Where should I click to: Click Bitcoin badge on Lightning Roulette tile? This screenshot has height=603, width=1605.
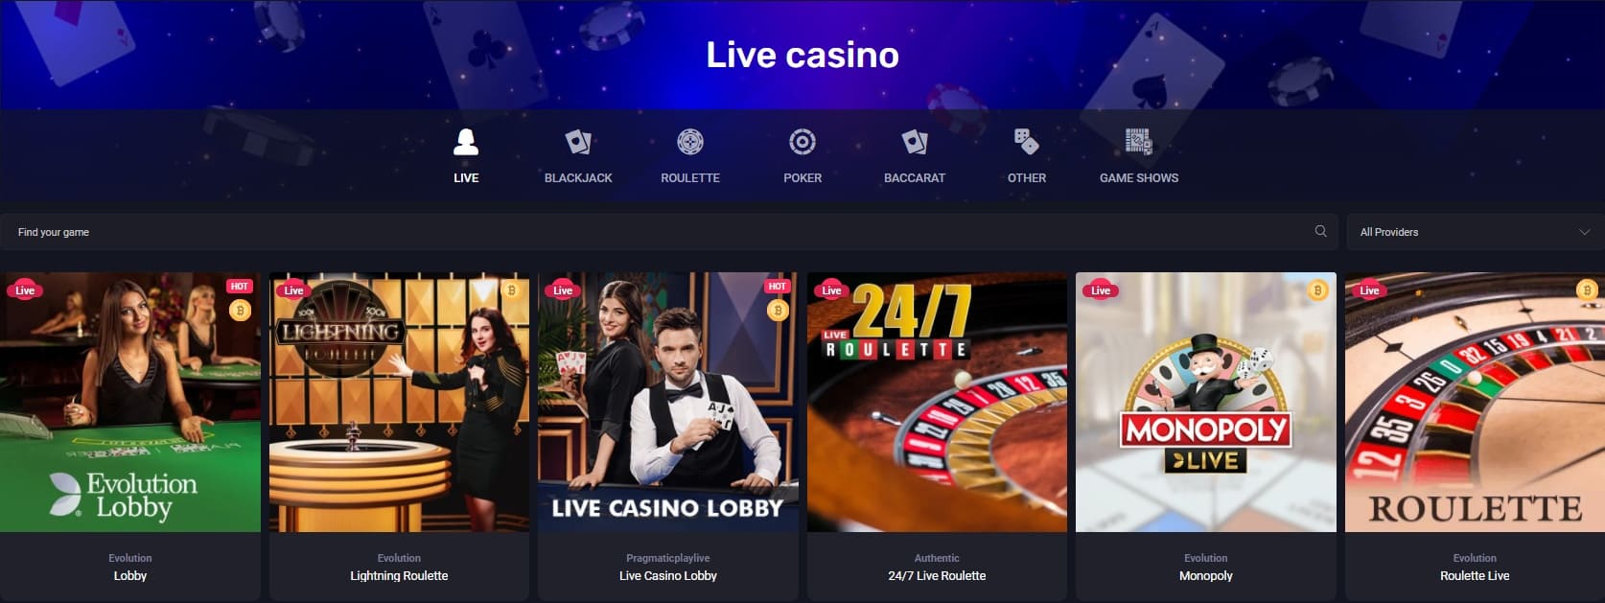tap(512, 290)
